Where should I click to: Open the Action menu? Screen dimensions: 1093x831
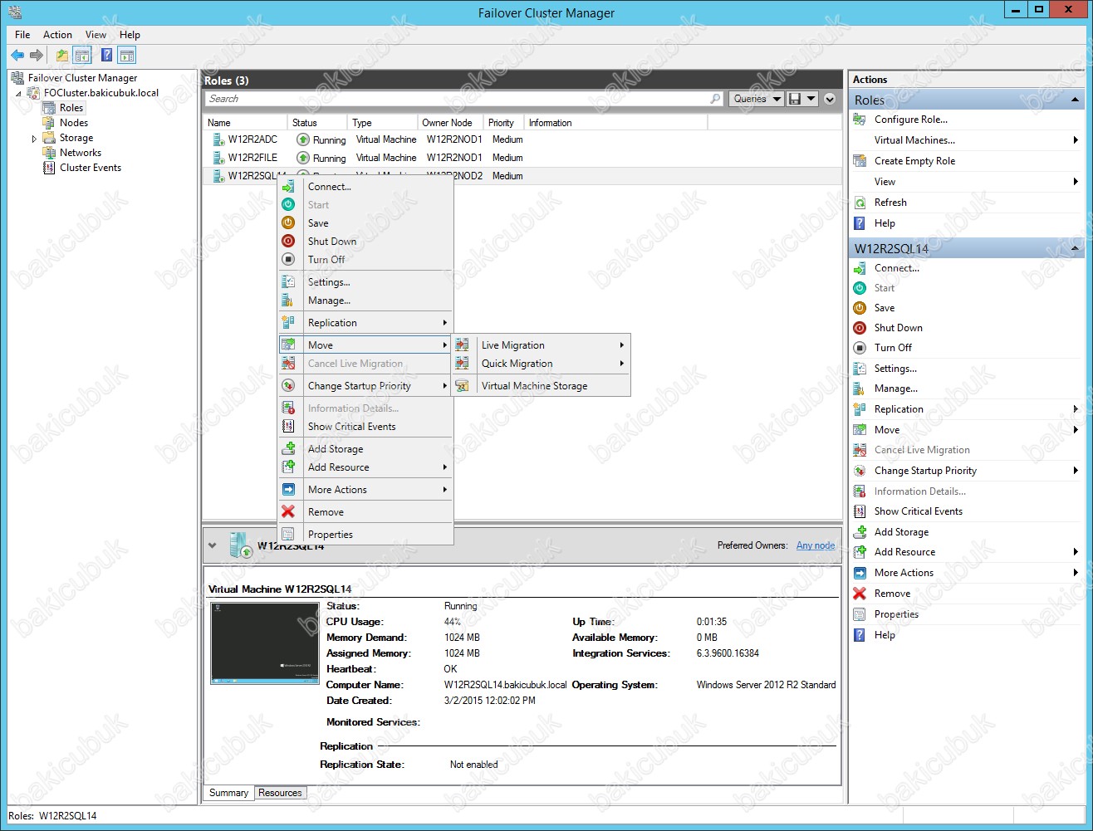tap(57, 35)
